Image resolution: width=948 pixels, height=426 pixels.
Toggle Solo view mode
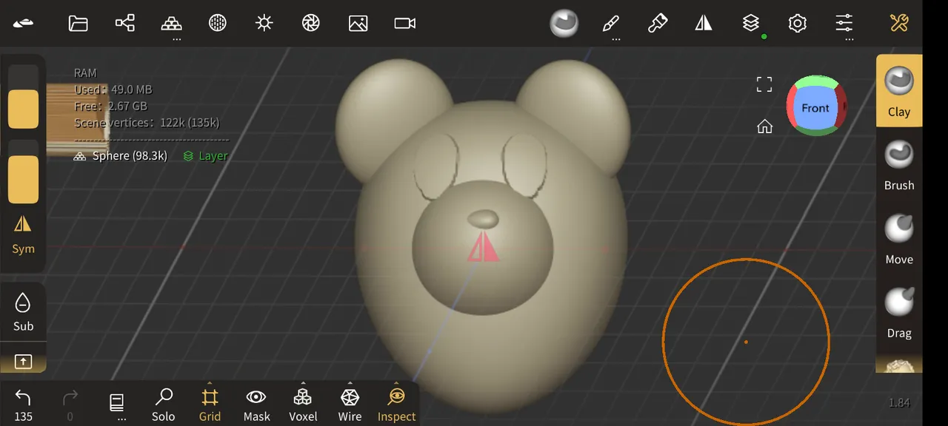163,405
